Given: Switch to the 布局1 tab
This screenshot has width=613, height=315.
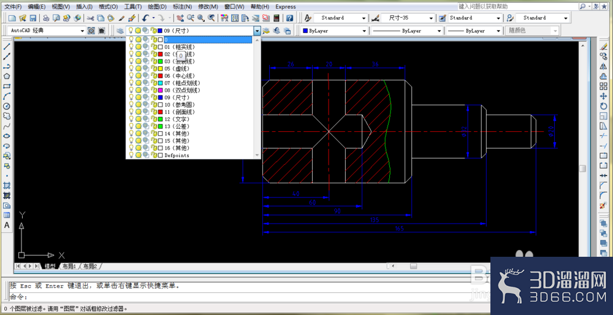Looking at the screenshot, I should tap(69, 266).
